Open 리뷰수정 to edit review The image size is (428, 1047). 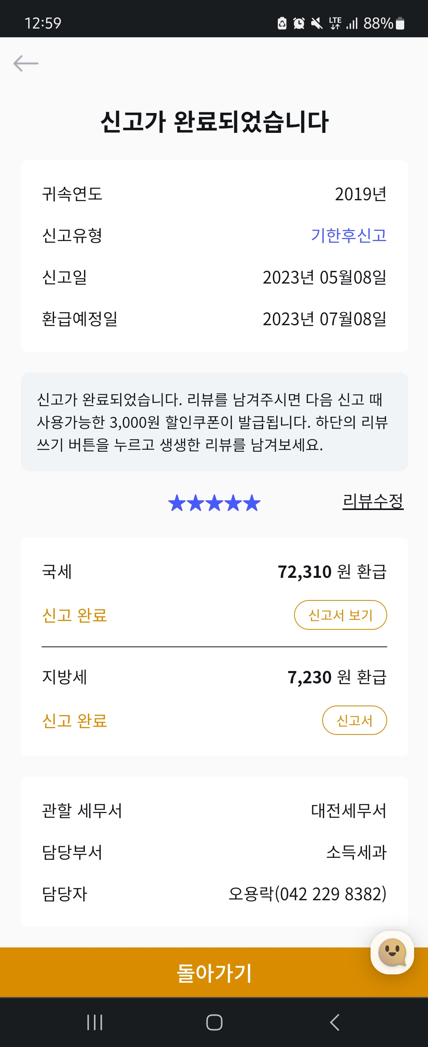(373, 501)
